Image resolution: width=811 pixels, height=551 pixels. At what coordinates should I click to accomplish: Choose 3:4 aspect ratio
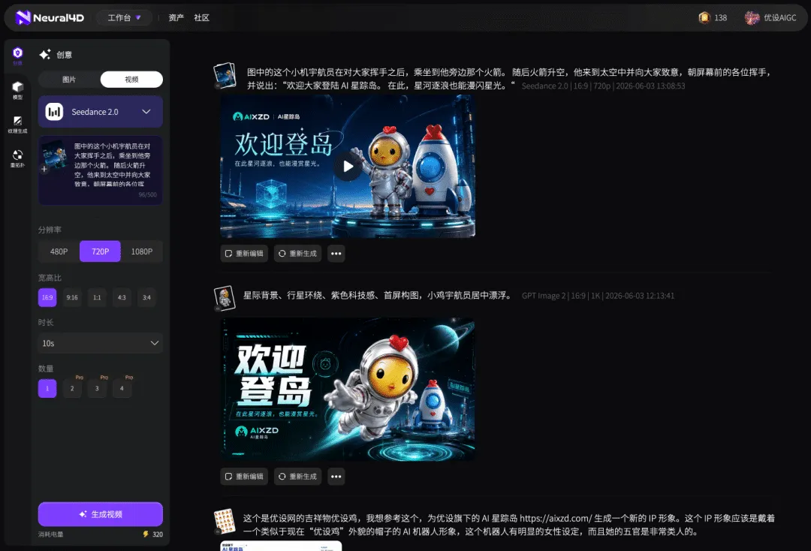[146, 297]
